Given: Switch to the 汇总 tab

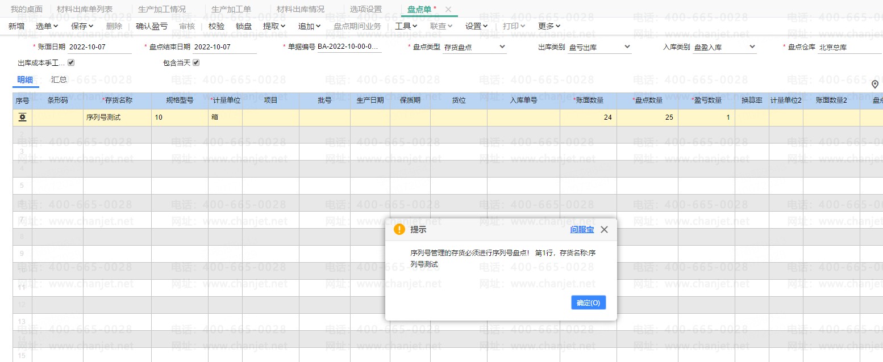Looking at the screenshot, I should [x=59, y=79].
